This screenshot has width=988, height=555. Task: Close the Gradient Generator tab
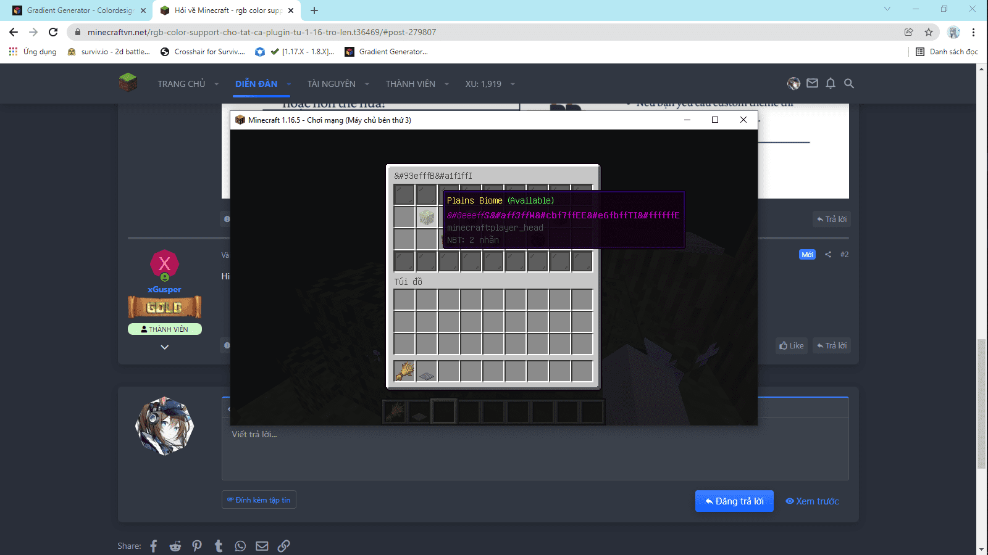tap(143, 10)
